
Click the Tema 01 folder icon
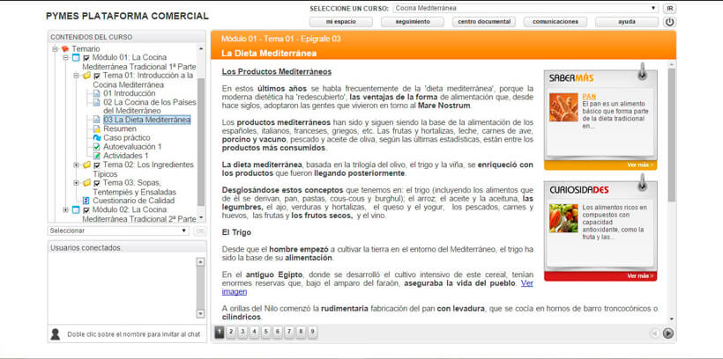click(86, 76)
